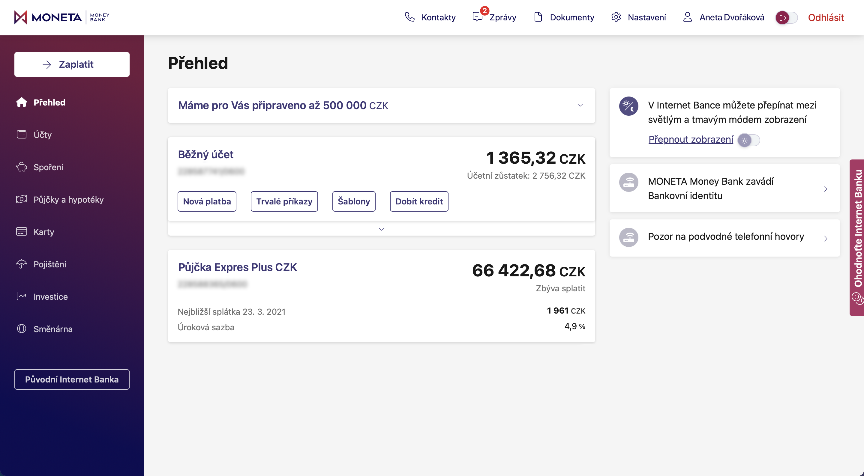Image resolution: width=864 pixels, height=476 pixels.
Task: Click the Nová platba button
Action: coord(207,201)
